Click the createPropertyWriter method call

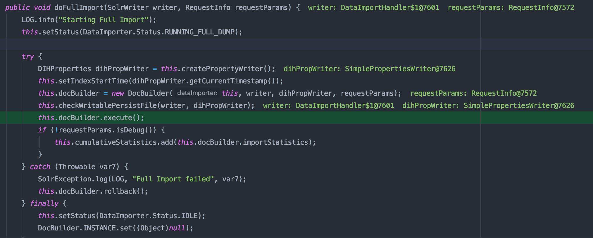(222, 69)
